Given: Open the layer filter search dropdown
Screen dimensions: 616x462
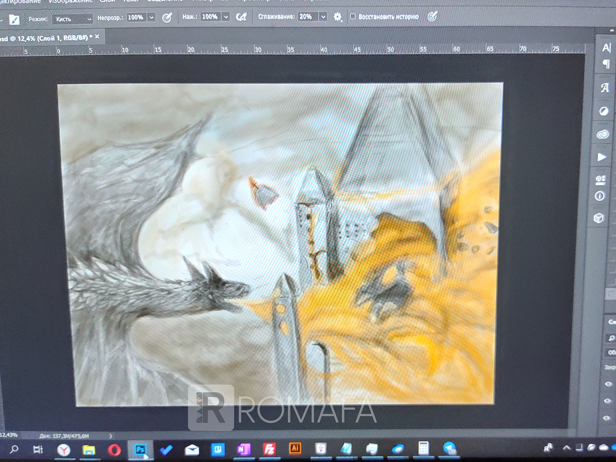Looking at the screenshot, I should (611, 338).
